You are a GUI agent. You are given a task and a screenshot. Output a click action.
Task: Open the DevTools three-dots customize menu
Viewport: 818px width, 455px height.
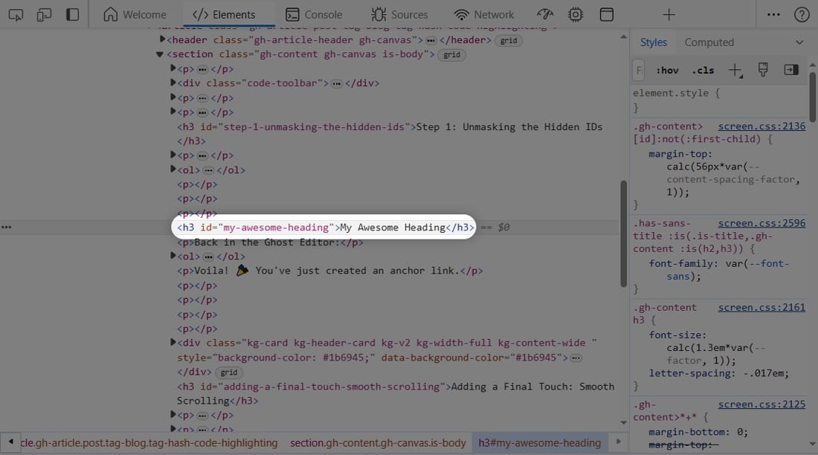coord(773,15)
